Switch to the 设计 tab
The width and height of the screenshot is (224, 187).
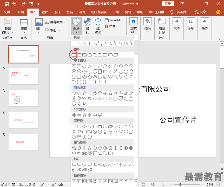pos(57,12)
